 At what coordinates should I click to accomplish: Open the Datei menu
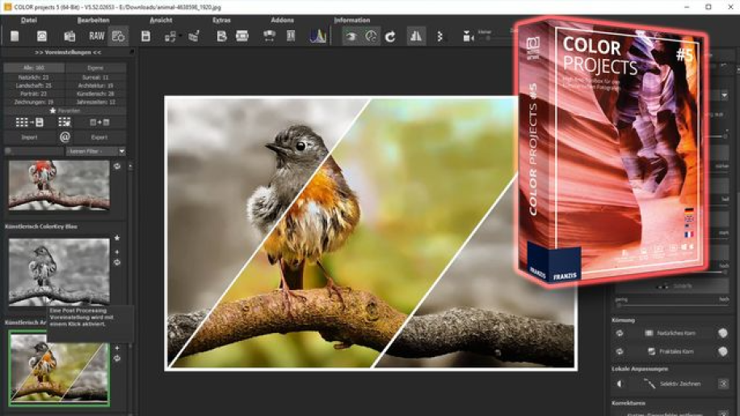click(28, 20)
